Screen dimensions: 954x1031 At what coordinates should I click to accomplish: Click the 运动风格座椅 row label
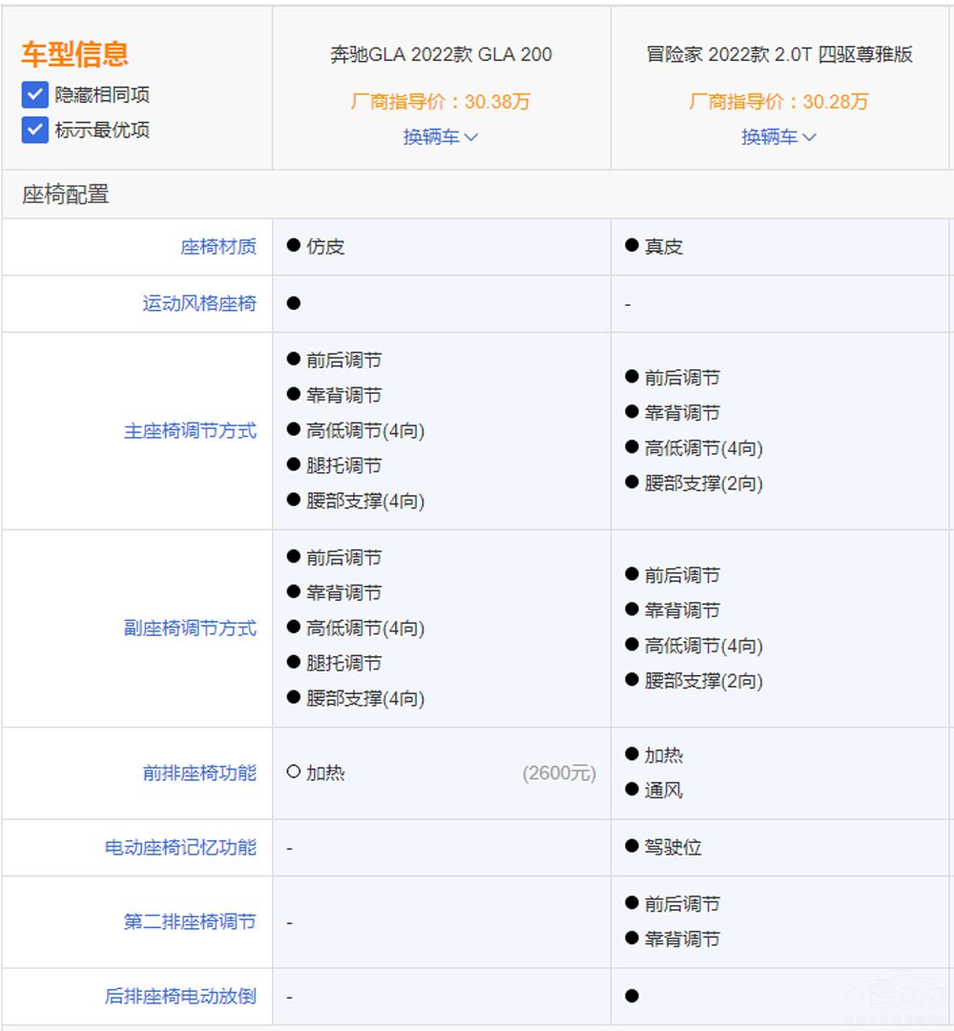199,304
